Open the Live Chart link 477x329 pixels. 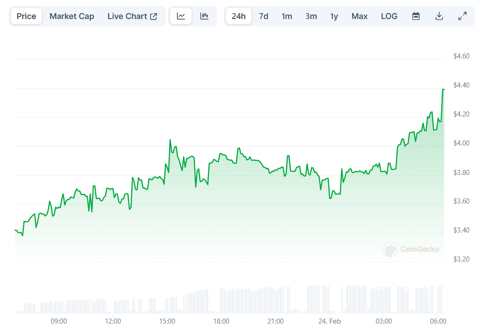[x=133, y=16]
